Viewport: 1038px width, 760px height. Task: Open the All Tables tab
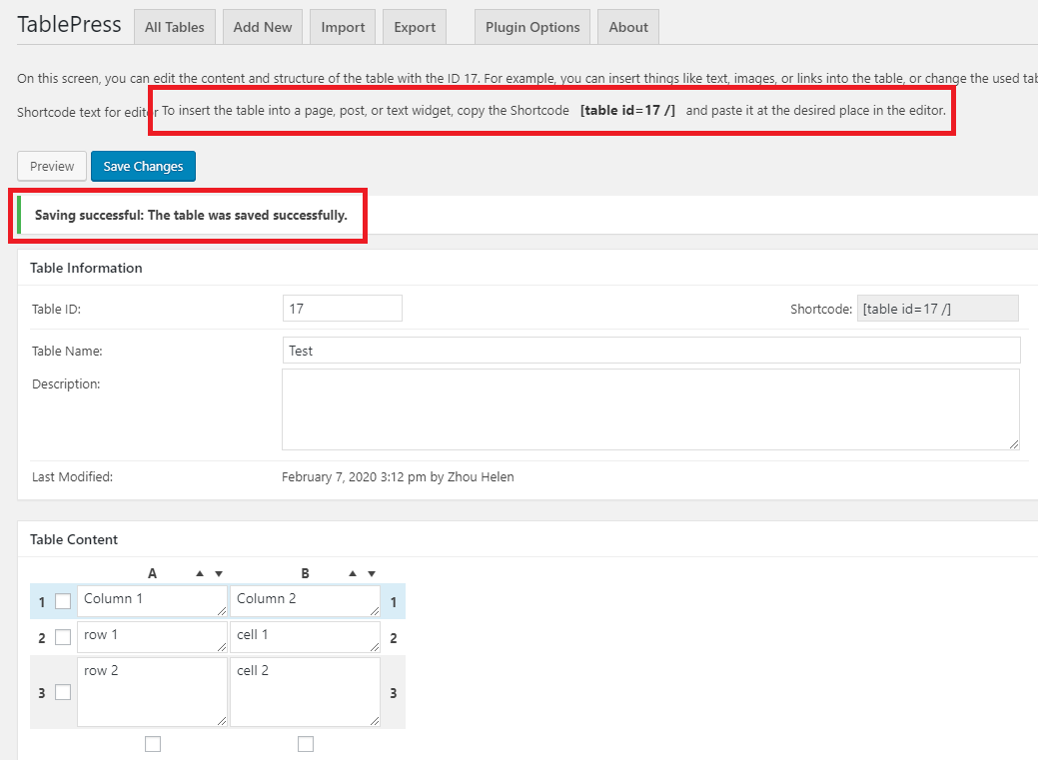(x=174, y=27)
